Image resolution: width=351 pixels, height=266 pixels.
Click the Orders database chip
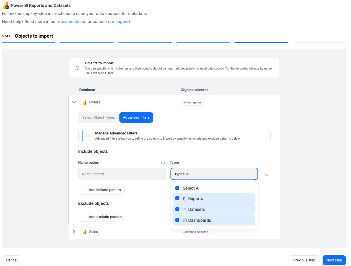tap(91, 102)
